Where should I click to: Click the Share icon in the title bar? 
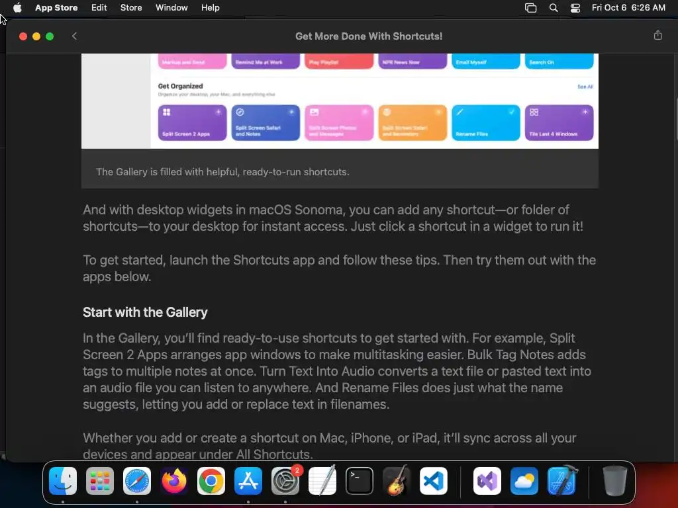click(657, 36)
